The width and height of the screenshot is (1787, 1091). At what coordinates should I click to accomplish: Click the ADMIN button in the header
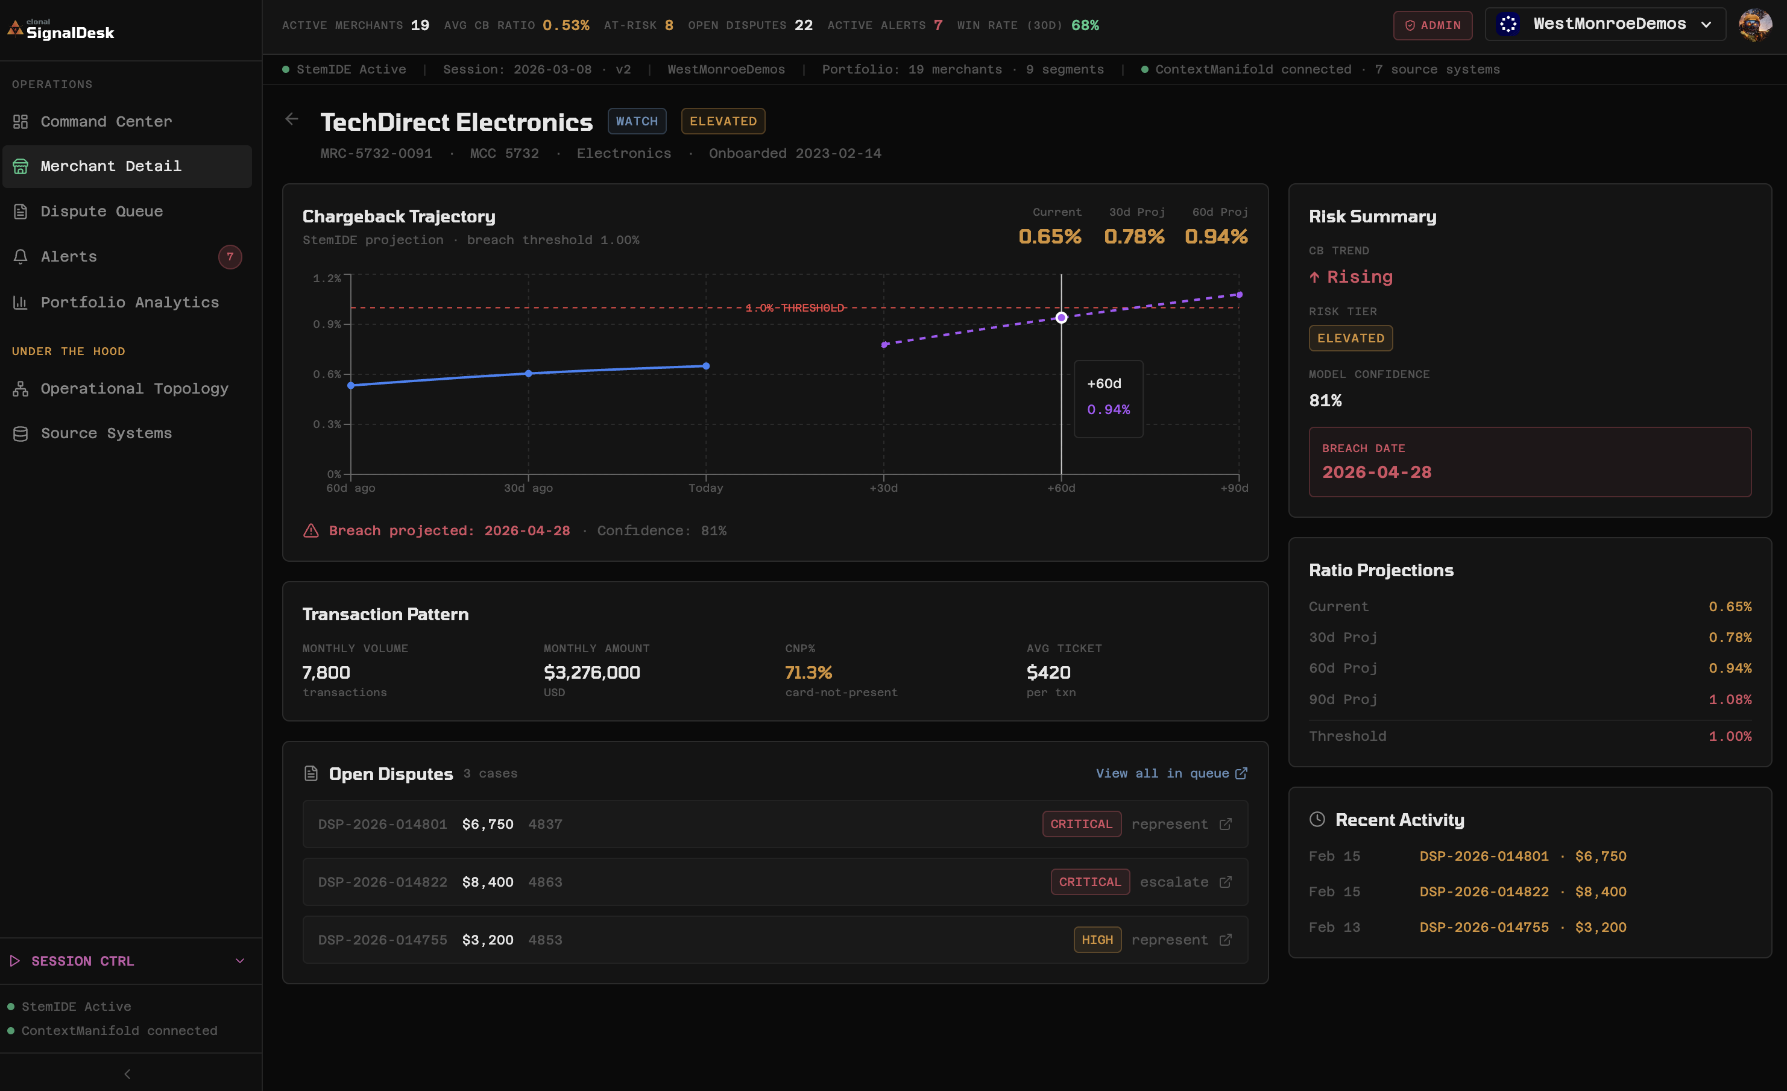[x=1432, y=25]
